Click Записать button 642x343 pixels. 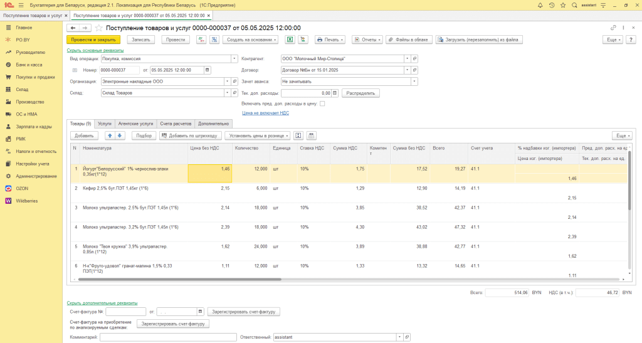coord(141,40)
